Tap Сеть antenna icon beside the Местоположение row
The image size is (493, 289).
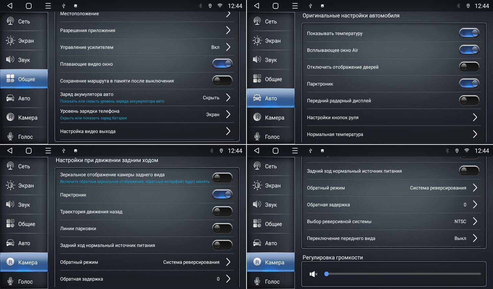click(11, 21)
